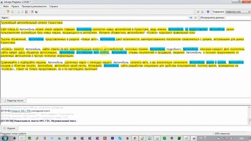This screenshot has width=251, height=141.
Task: Click the Windows Start button
Action: click(x=5, y=138)
